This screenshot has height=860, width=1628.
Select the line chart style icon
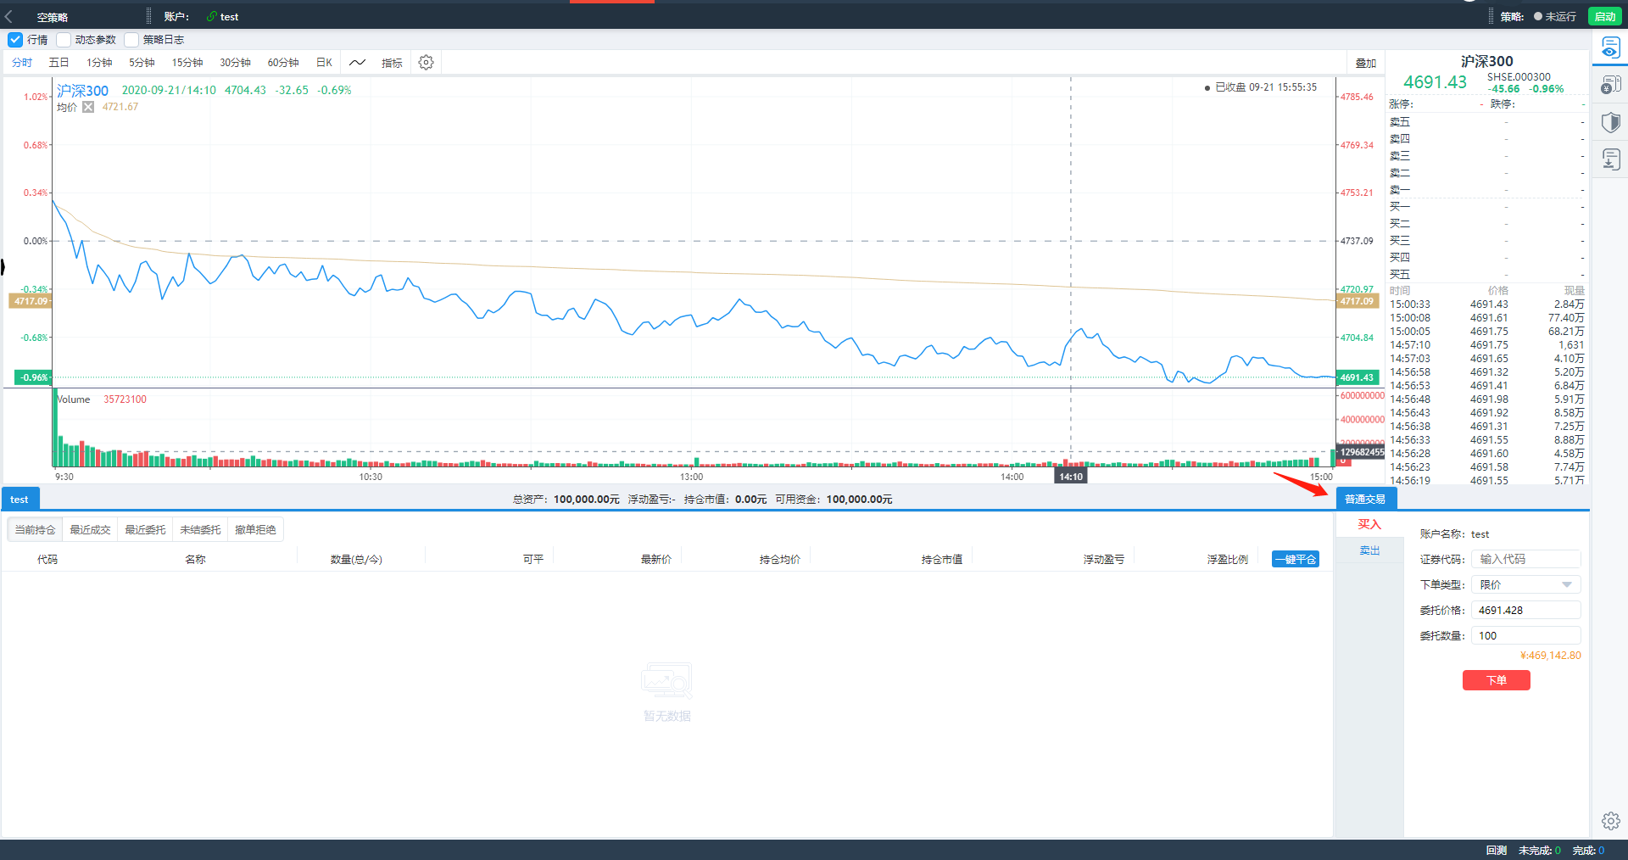point(358,62)
